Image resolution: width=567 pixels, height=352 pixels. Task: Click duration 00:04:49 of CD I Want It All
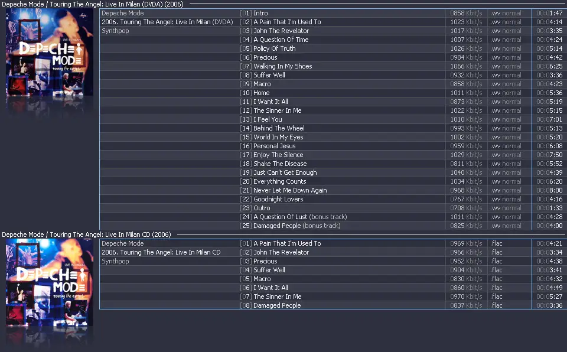(x=549, y=288)
